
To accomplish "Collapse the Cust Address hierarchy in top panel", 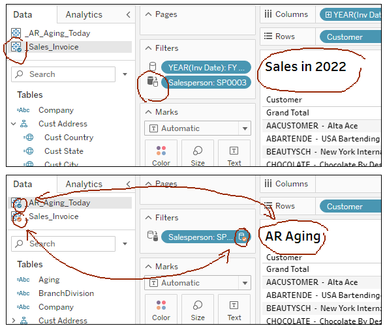I will [14, 124].
